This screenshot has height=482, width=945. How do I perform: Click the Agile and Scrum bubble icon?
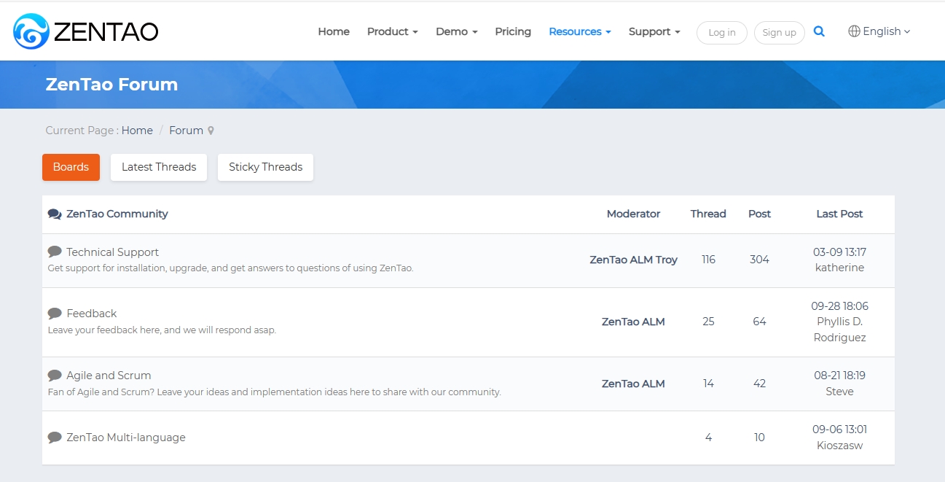[55, 376]
